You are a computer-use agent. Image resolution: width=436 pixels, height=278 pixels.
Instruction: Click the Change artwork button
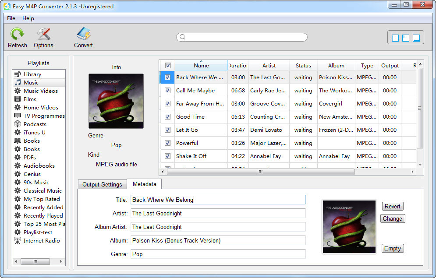392,219
